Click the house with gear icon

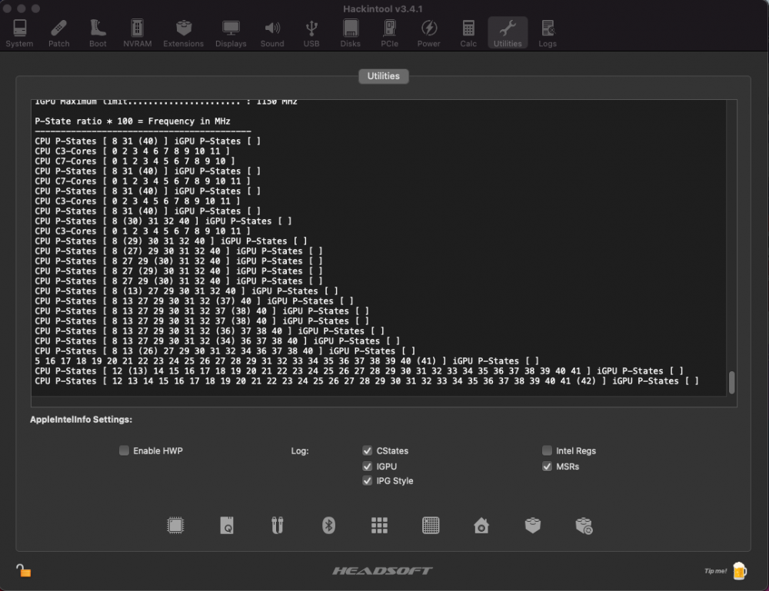click(481, 526)
